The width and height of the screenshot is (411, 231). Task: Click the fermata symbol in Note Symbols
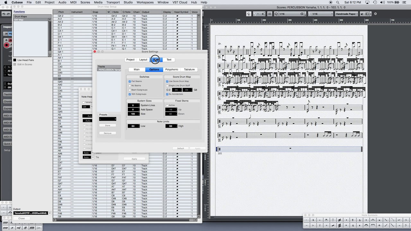point(366,225)
